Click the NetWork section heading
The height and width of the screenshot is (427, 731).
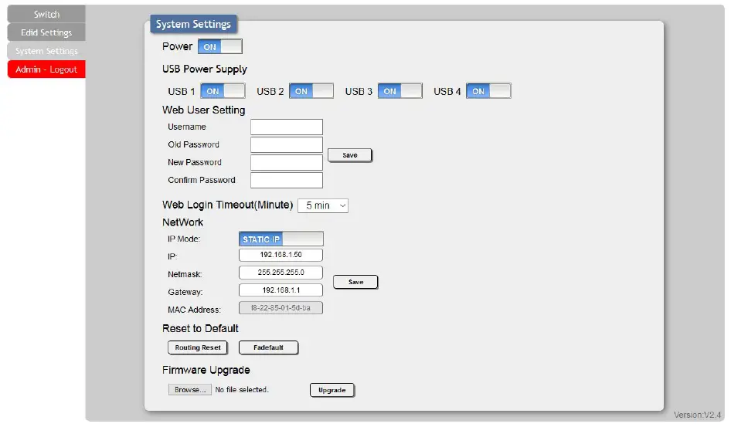182,222
